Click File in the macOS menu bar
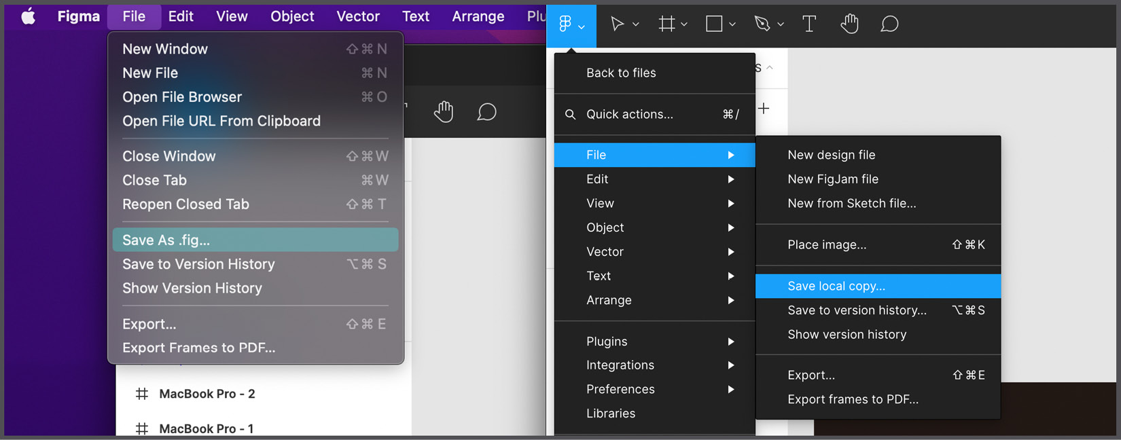Screen dimensions: 1121x440 pos(134,16)
